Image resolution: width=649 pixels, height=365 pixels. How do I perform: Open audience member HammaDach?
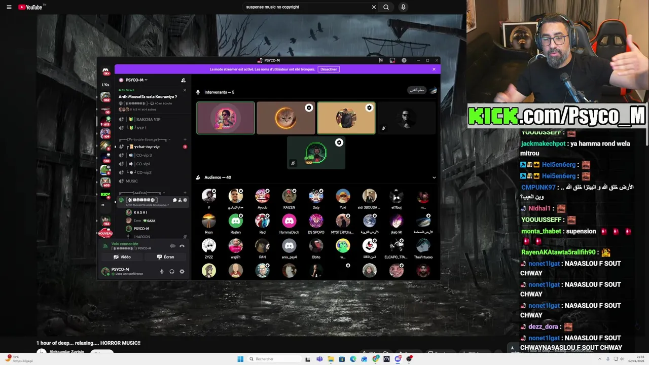pos(289,224)
